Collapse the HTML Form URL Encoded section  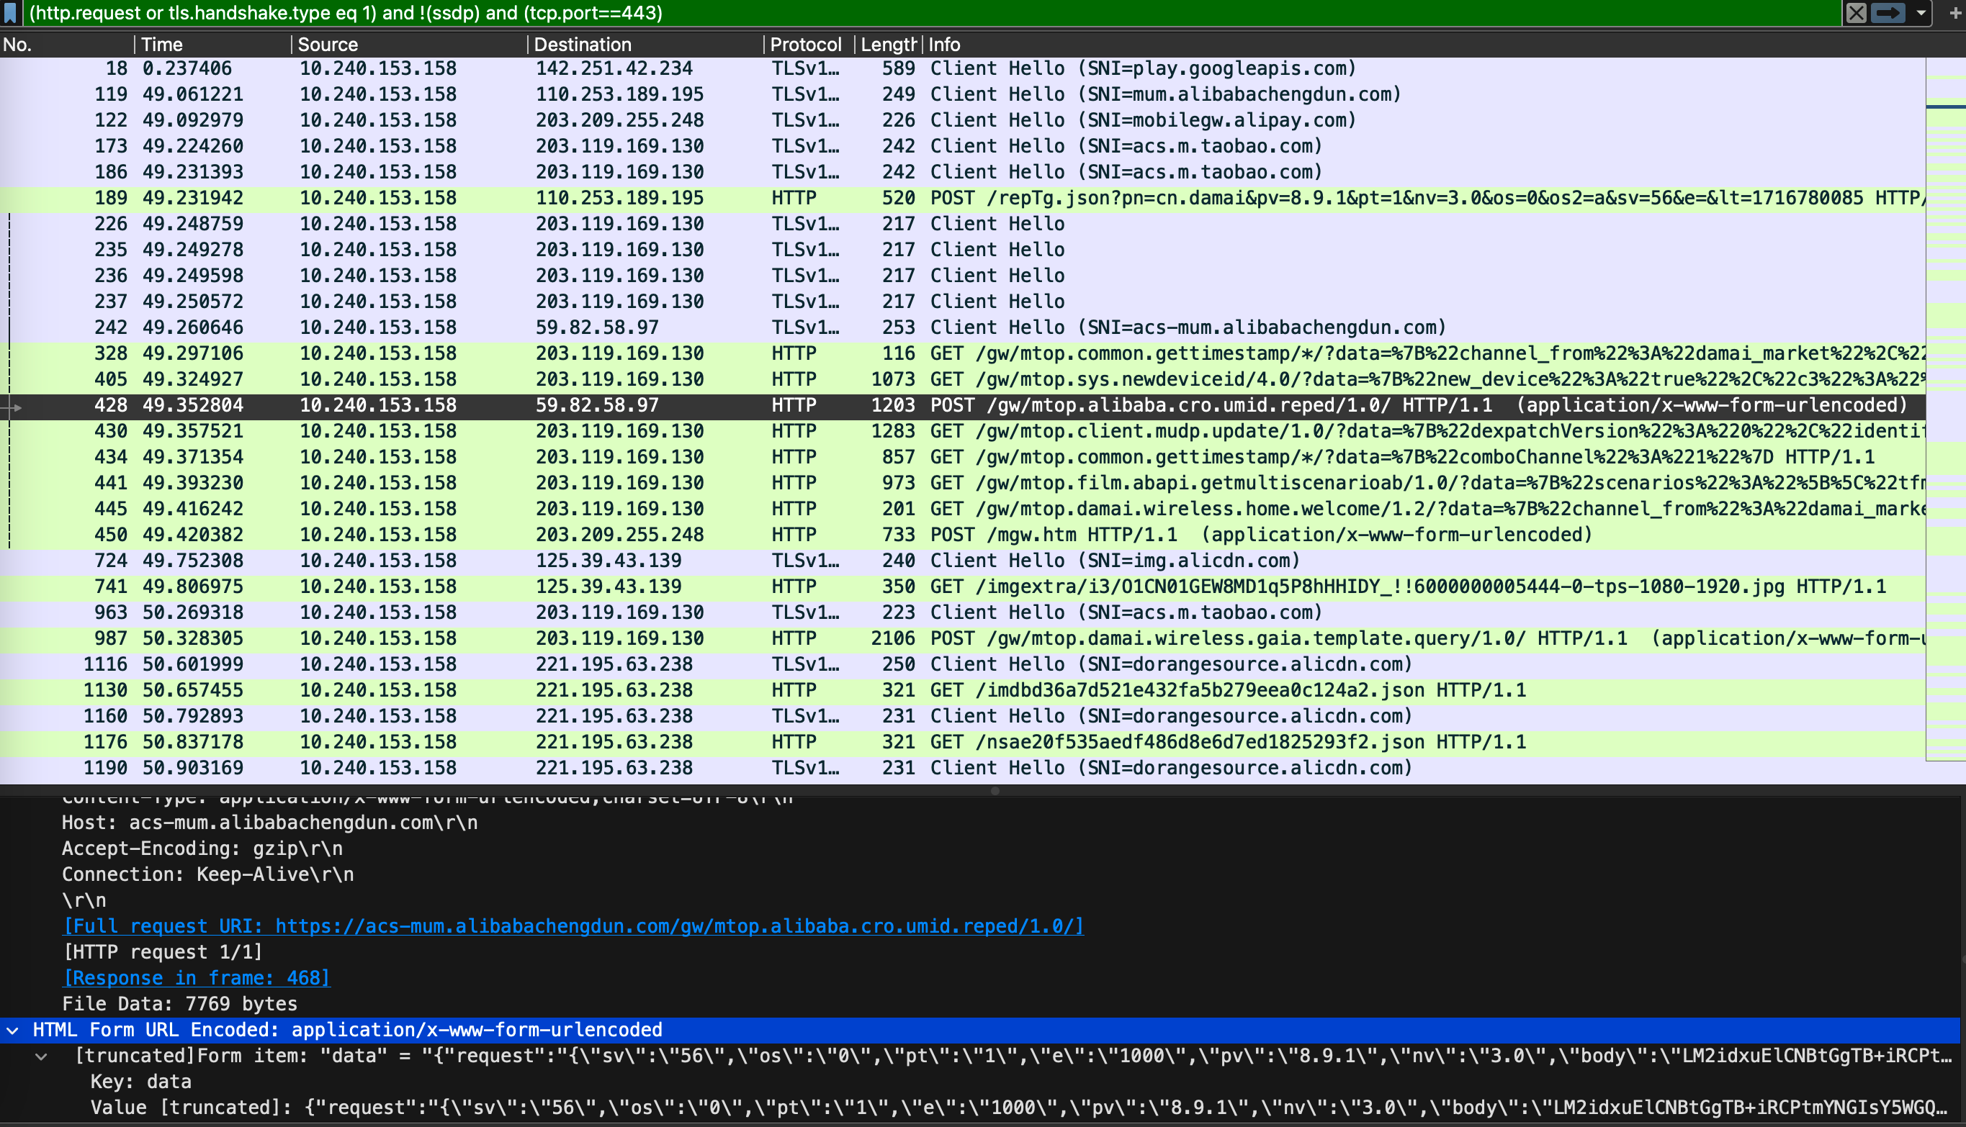[x=13, y=1031]
